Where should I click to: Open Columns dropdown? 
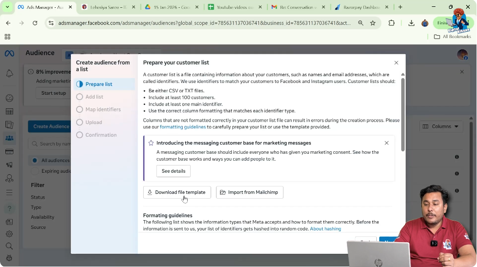(441, 126)
